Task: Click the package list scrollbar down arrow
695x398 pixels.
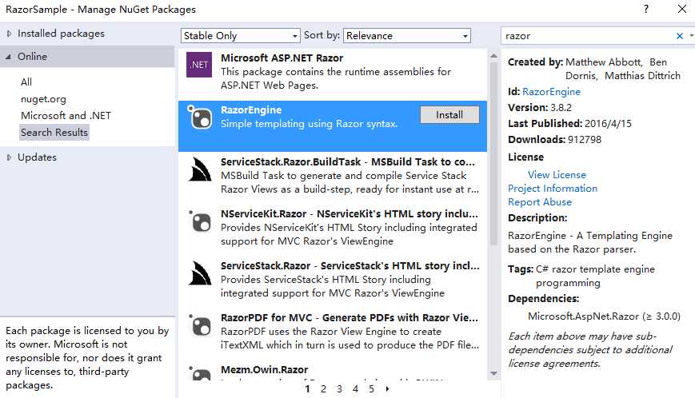Action: [493, 374]
